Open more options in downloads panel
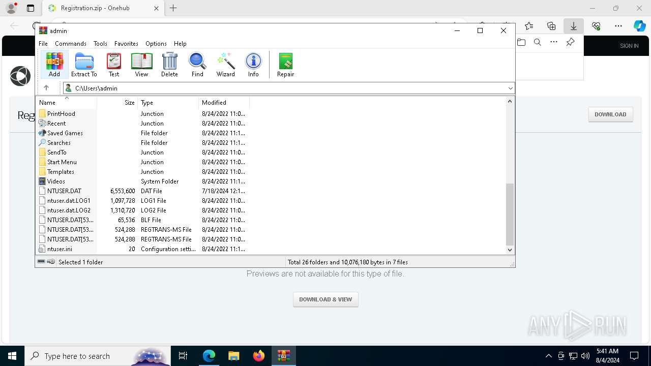Viewport: 651px width, 366px height. click(554, 42)
